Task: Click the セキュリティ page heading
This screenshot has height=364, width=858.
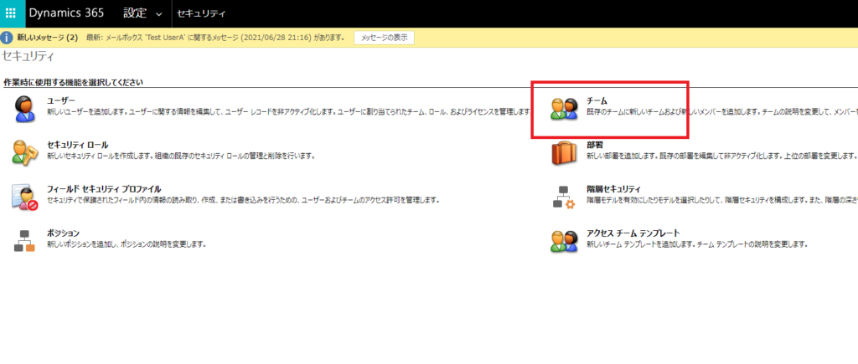Action: tap(28, 56)
